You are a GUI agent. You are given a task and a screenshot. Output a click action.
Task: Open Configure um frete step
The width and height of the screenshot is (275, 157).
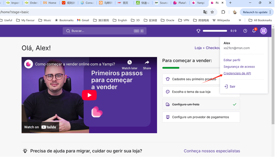[x=201, y=104]
